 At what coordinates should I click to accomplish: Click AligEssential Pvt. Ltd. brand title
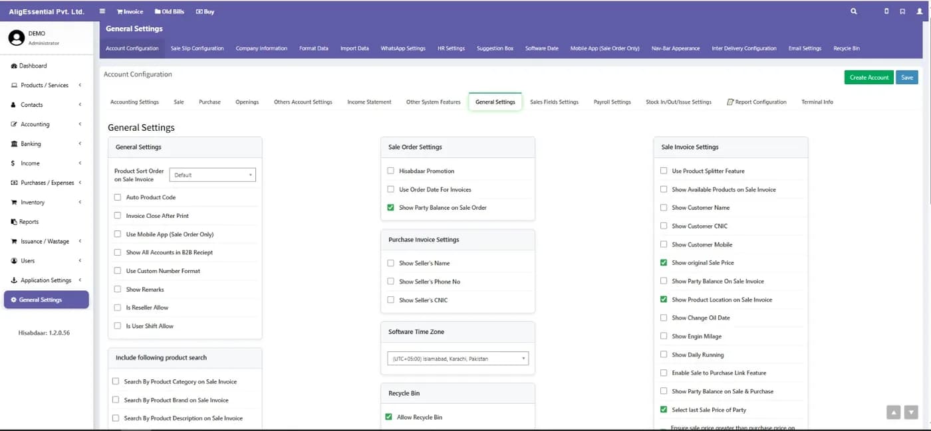coord(45,11)
